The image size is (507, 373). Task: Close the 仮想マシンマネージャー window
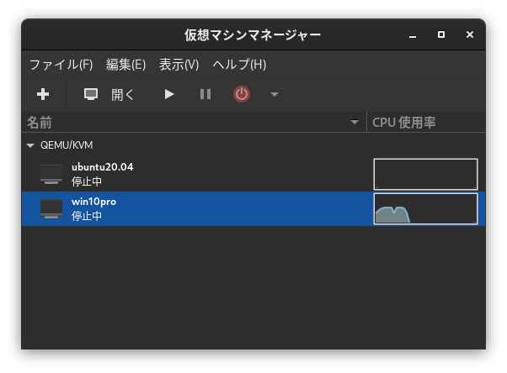click(470, 34)
